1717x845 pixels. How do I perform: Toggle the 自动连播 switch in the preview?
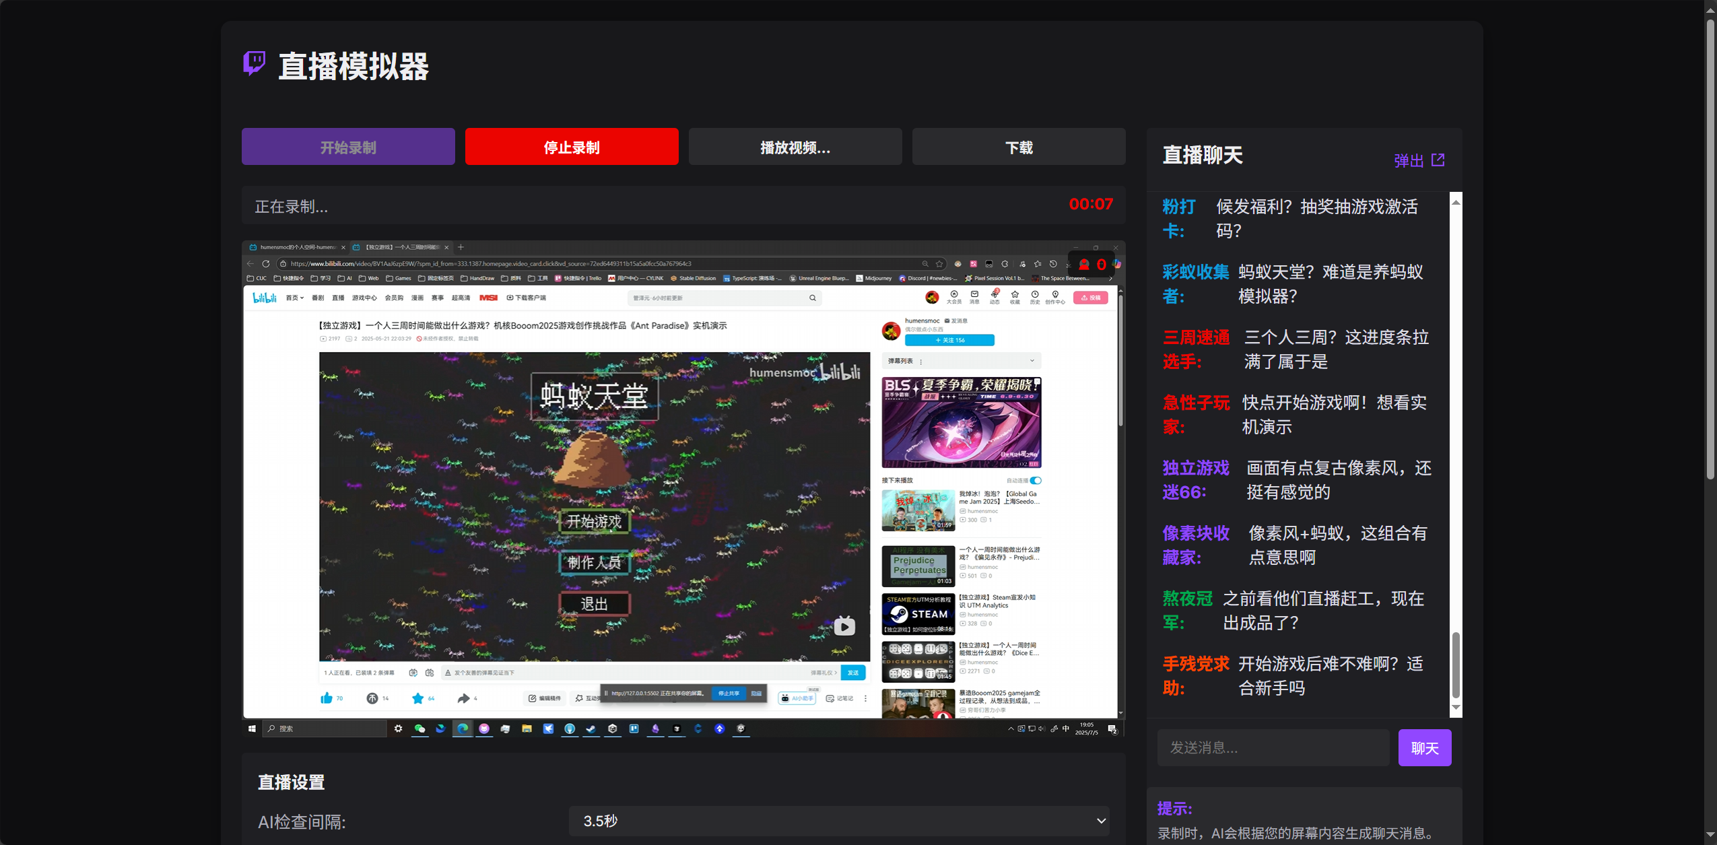tap(1036, 480)
